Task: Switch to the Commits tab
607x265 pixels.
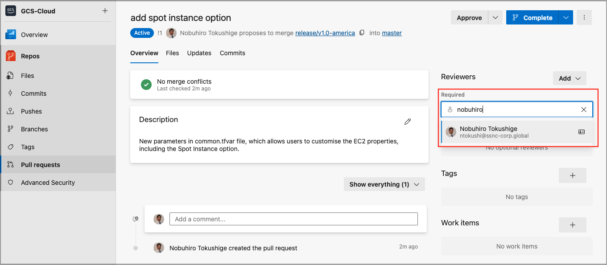Action: 232,53
